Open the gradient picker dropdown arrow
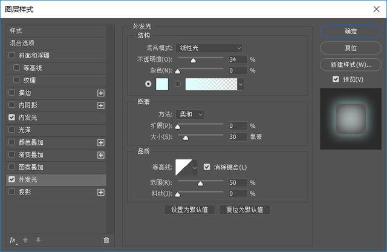 (x=241, y=84)
